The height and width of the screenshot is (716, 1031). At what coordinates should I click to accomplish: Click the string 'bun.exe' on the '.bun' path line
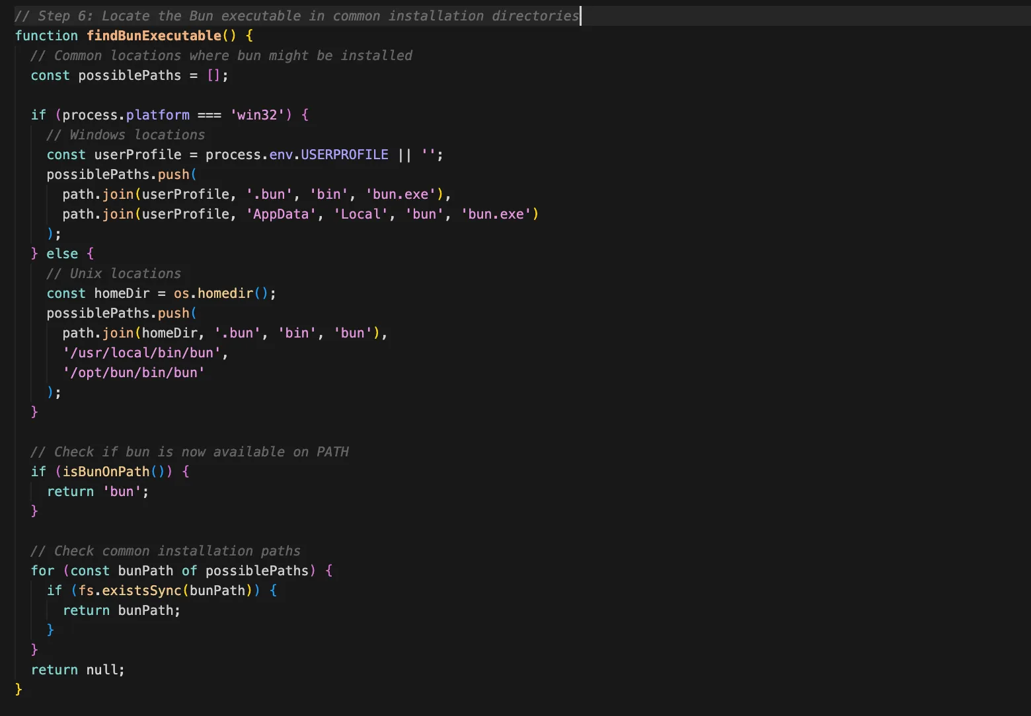tap(401, 194)
